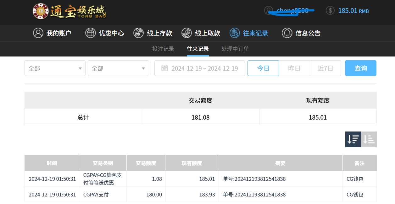
Task: Click the online withdrawal hand-coin icon
Action: pos(187,33)
